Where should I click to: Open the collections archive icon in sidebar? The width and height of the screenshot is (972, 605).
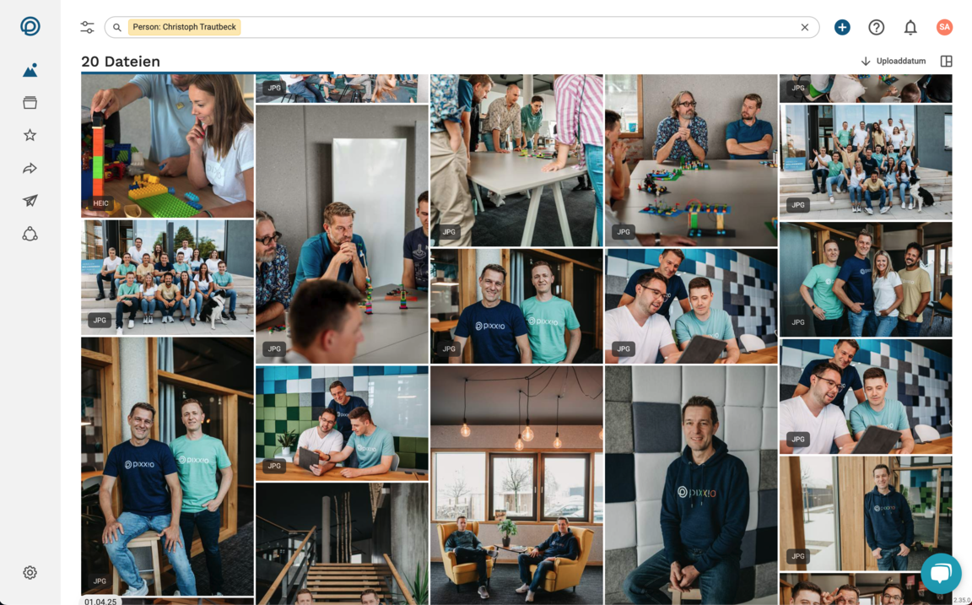[30, 103]
